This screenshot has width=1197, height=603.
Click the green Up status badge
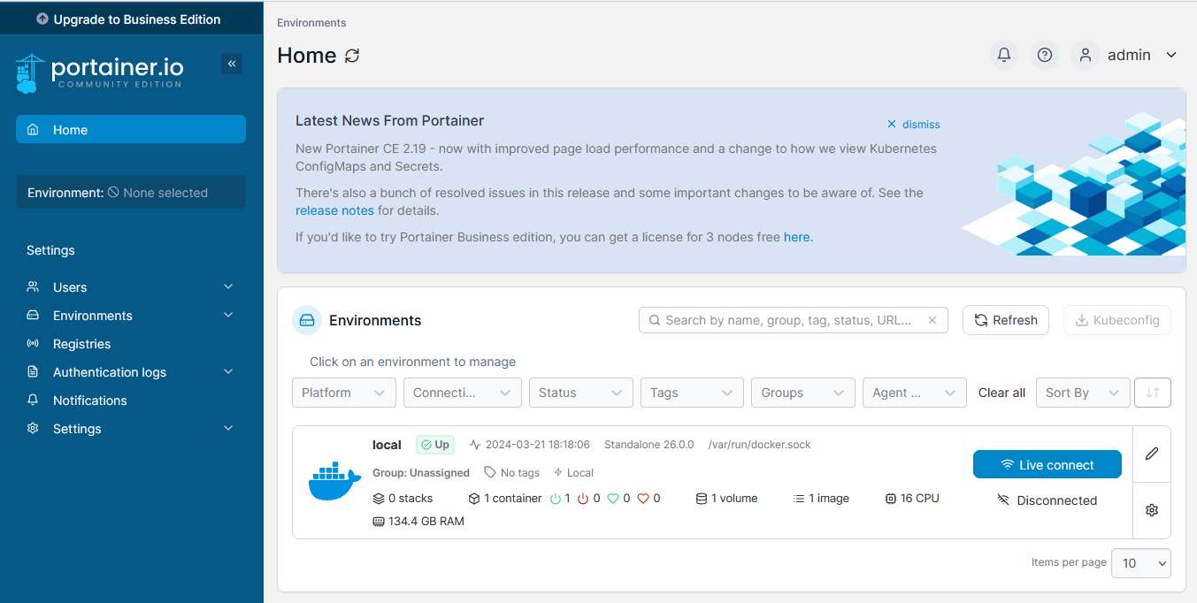point(434,445)
